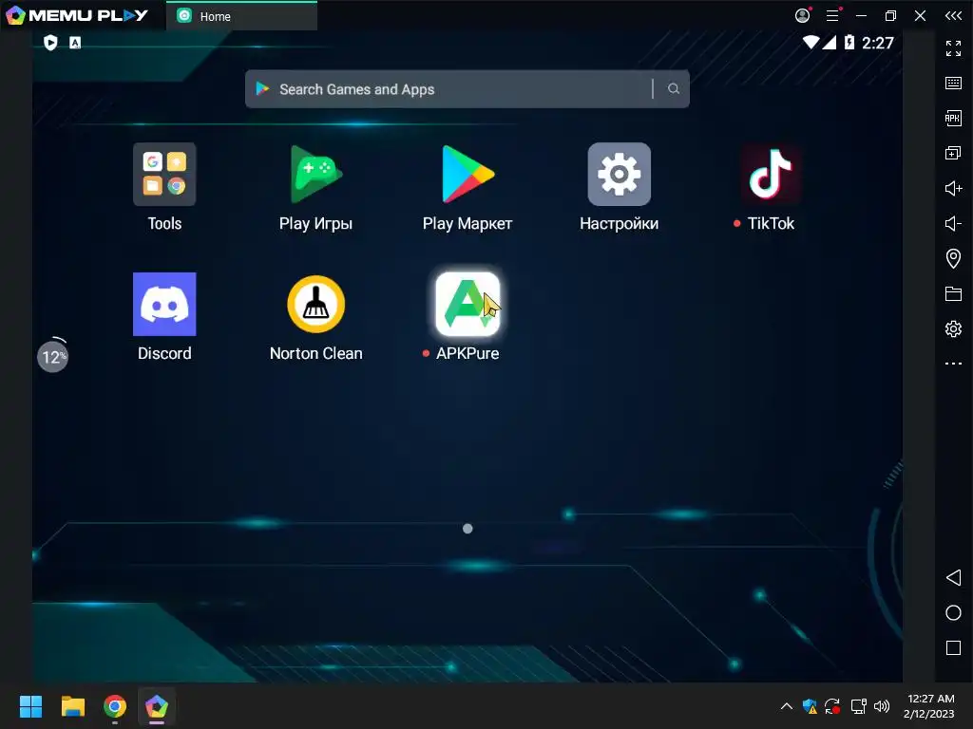
Task: Click the MEMU PLAY logo
Action: (x=77, y=15)
